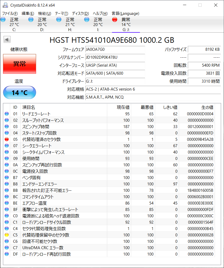Viewport: 224px width, 268px height.
Task: Click the CrystalDiskInfo app icon in title bar
Action: (x=5, y=5)
